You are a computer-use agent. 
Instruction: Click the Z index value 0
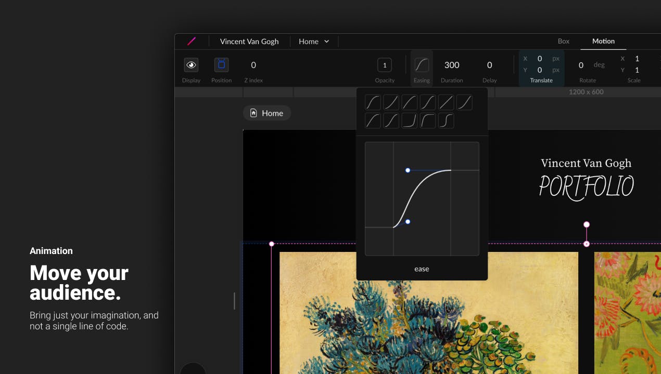point(253,65)
